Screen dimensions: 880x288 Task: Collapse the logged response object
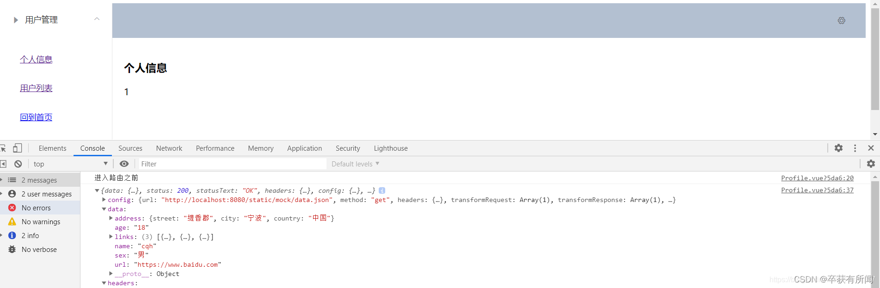pos(97,190)
